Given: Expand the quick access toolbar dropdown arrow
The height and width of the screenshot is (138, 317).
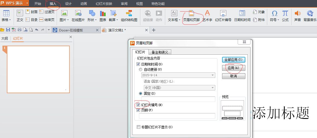Looking at the screenshot, I should 48,30.
